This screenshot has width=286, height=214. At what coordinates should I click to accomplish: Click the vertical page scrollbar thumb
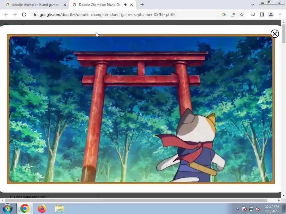[283, 34]
